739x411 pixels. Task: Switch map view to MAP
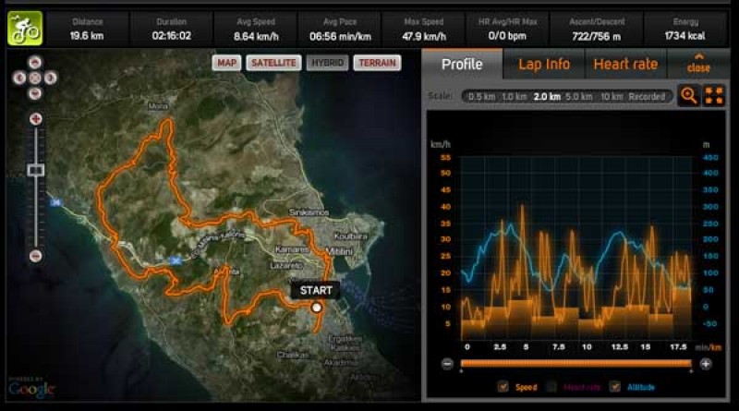point(226,63)
